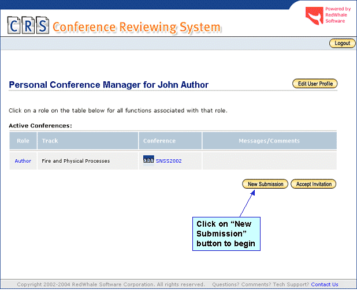Select the Fire and Physical Processes track cell
Image resolution: width=357 pixels, height=308 pixels.
(x=76, y=161)
